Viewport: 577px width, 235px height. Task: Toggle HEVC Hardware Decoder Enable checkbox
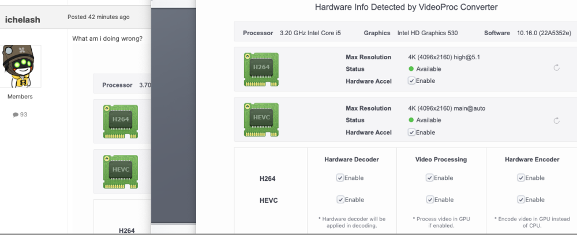pos(340,200)
